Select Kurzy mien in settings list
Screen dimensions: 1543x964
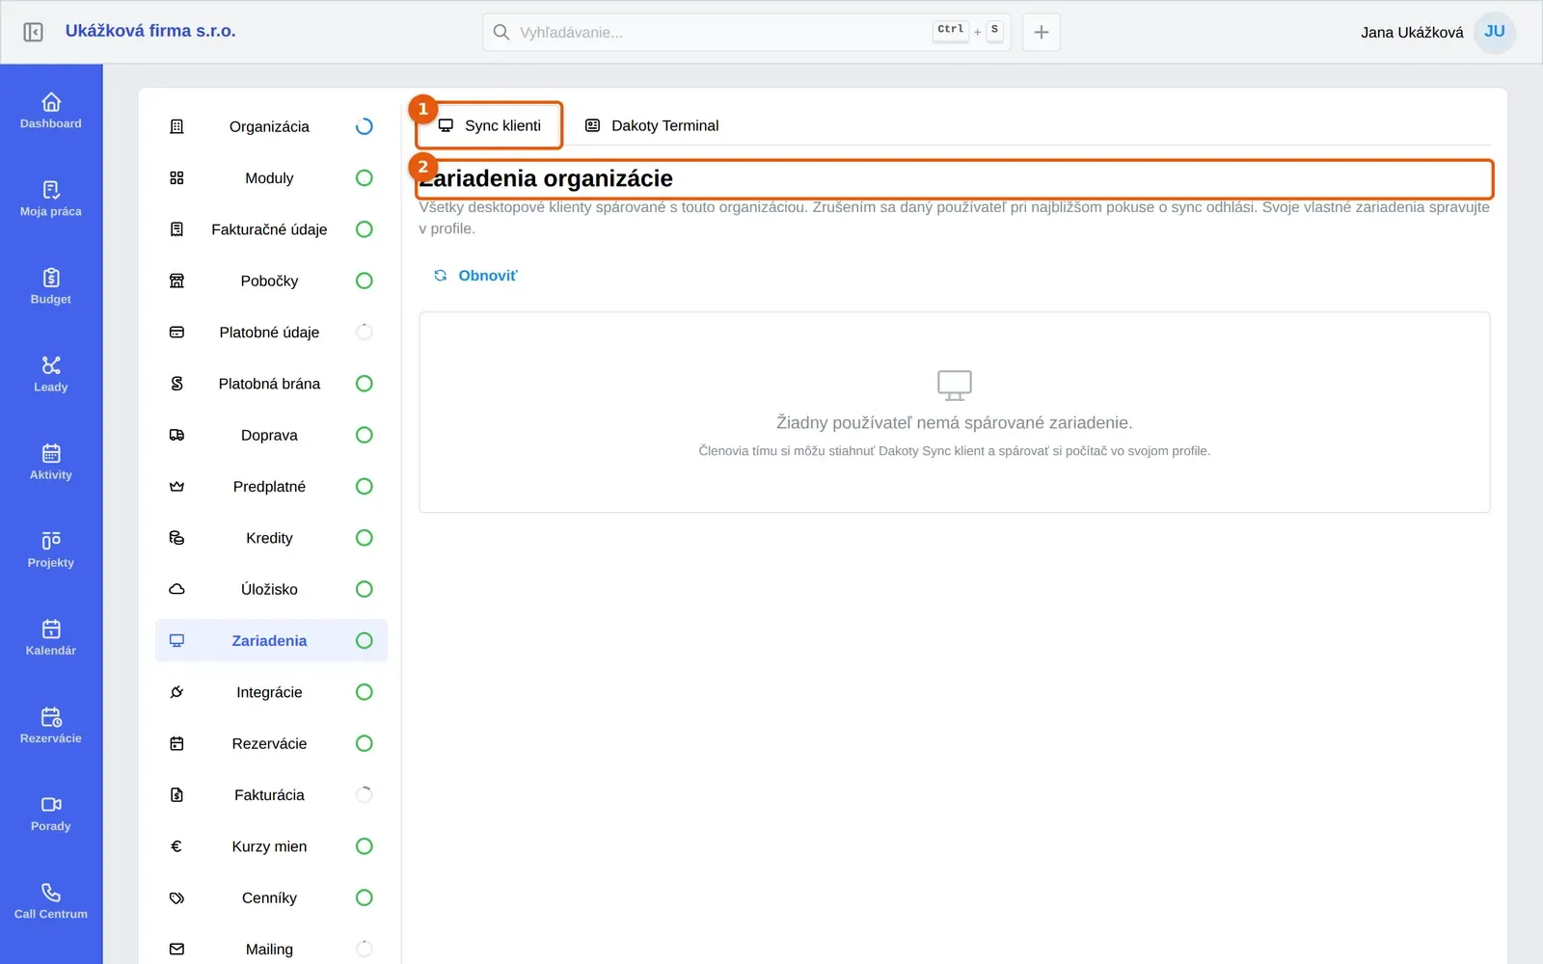271,846
